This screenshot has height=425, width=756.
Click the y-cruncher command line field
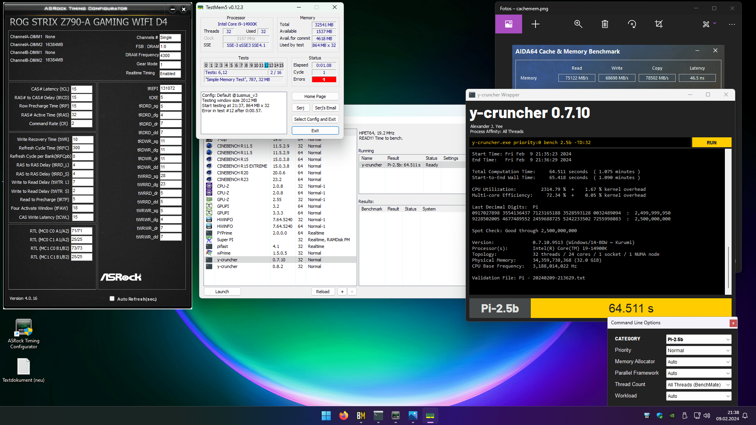(580, 142)
